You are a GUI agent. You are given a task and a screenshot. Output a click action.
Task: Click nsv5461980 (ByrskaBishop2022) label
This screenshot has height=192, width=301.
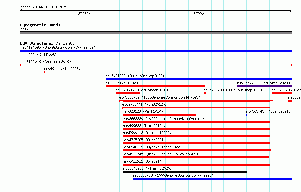135,76
